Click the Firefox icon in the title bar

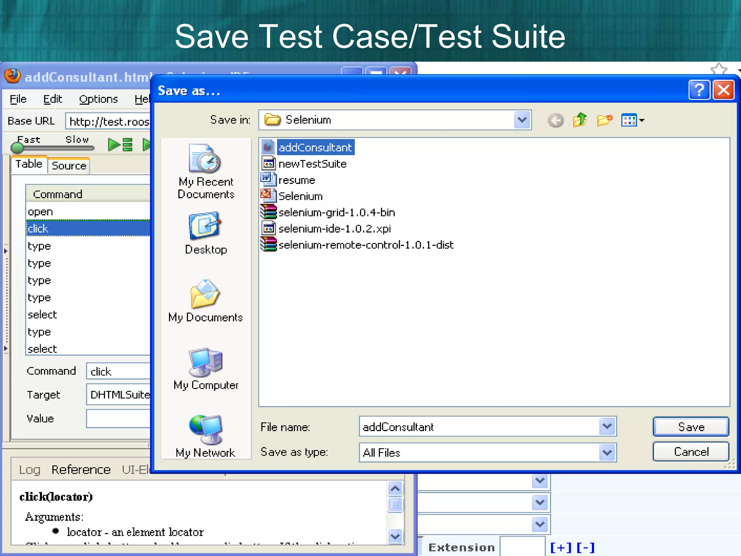(x=13, y=76)
